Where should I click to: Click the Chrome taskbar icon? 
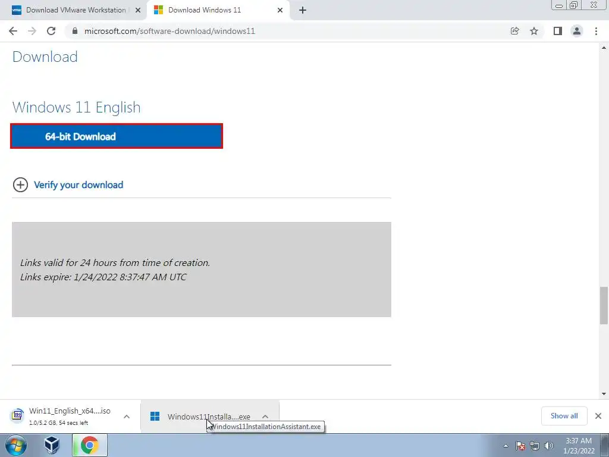coord(90,445)
